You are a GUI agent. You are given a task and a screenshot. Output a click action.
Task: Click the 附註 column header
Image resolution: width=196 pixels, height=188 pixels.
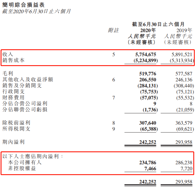(113, 30)
